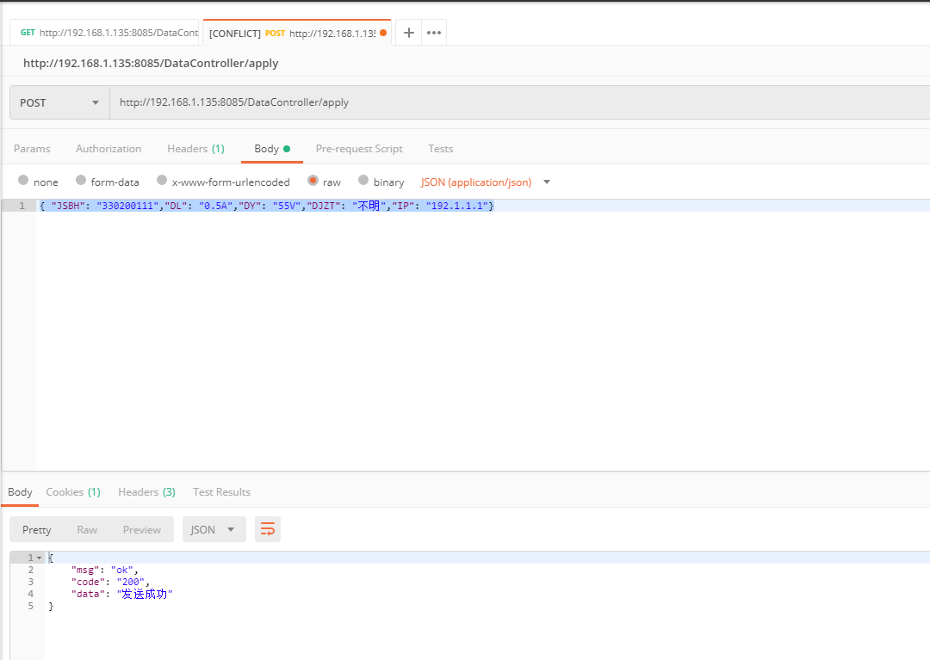Open the Test Results tab
The width and height of the screenshot is (930, 660).
point(221,491)
